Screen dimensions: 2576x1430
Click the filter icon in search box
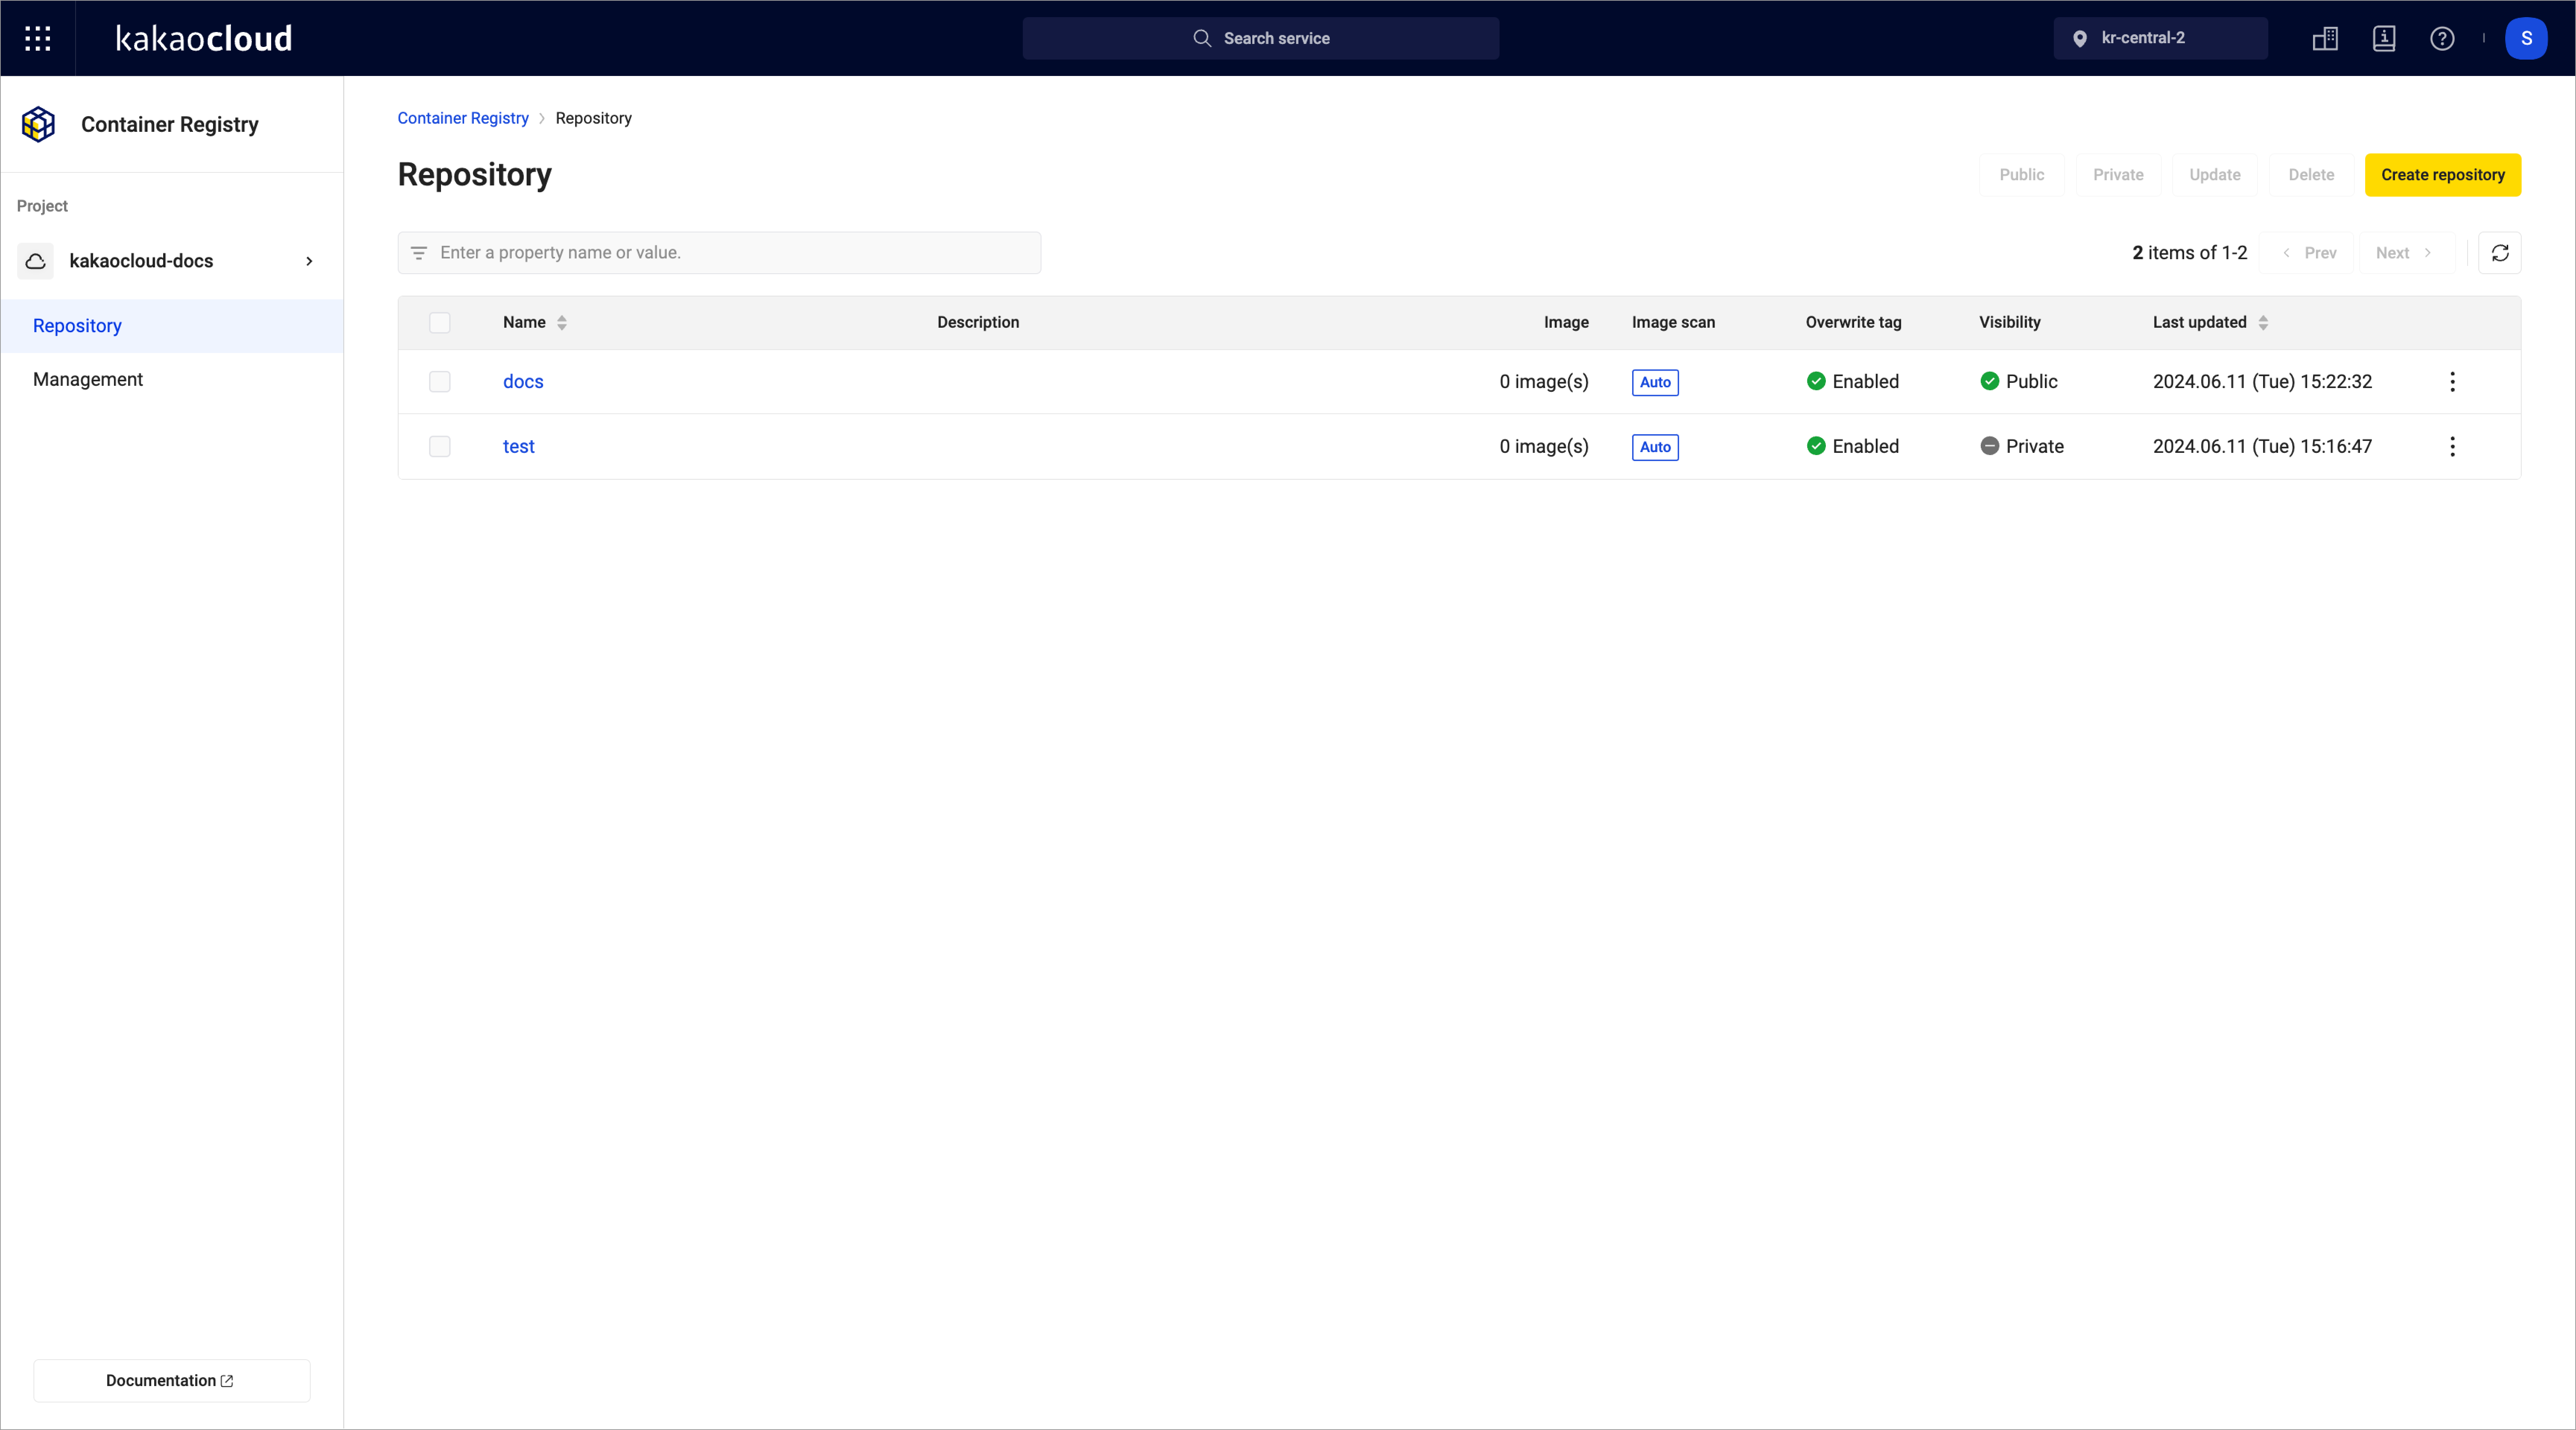pos(419,253)
